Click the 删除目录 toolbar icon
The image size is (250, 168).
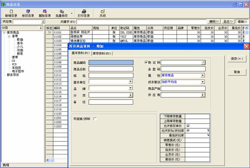[x=45, y=11]
